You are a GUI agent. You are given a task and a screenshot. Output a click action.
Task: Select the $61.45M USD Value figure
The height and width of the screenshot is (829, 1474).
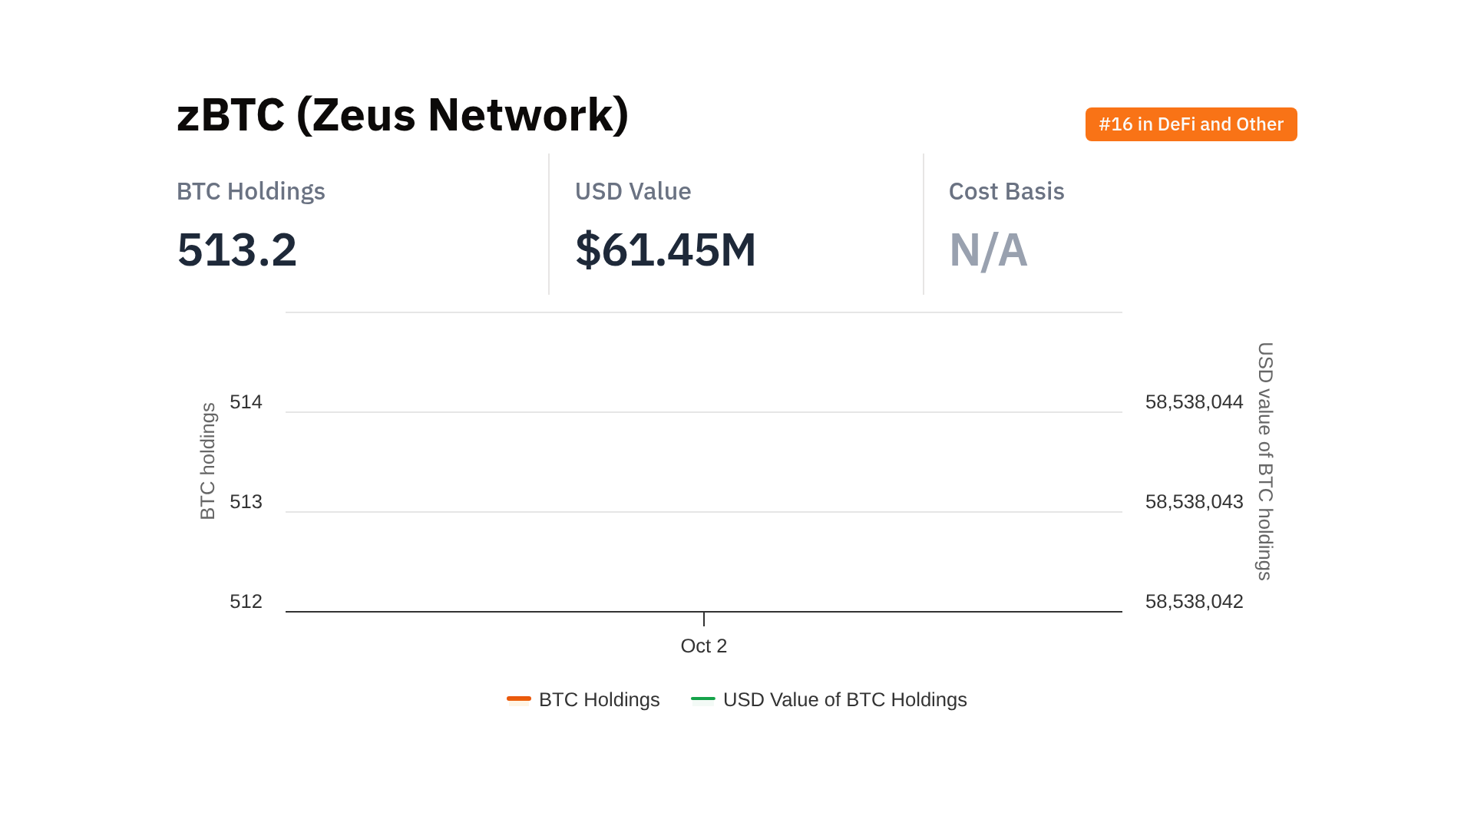[x=666, y=250]
